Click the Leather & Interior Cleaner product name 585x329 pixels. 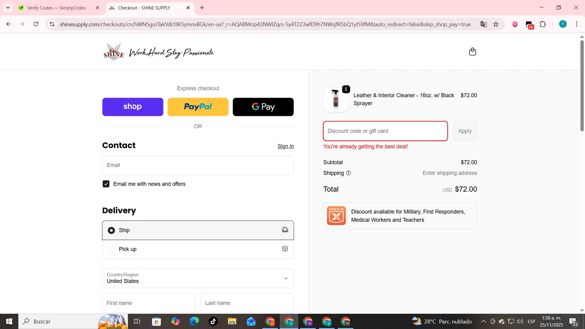pyautogui.click(x=404, y=99)
